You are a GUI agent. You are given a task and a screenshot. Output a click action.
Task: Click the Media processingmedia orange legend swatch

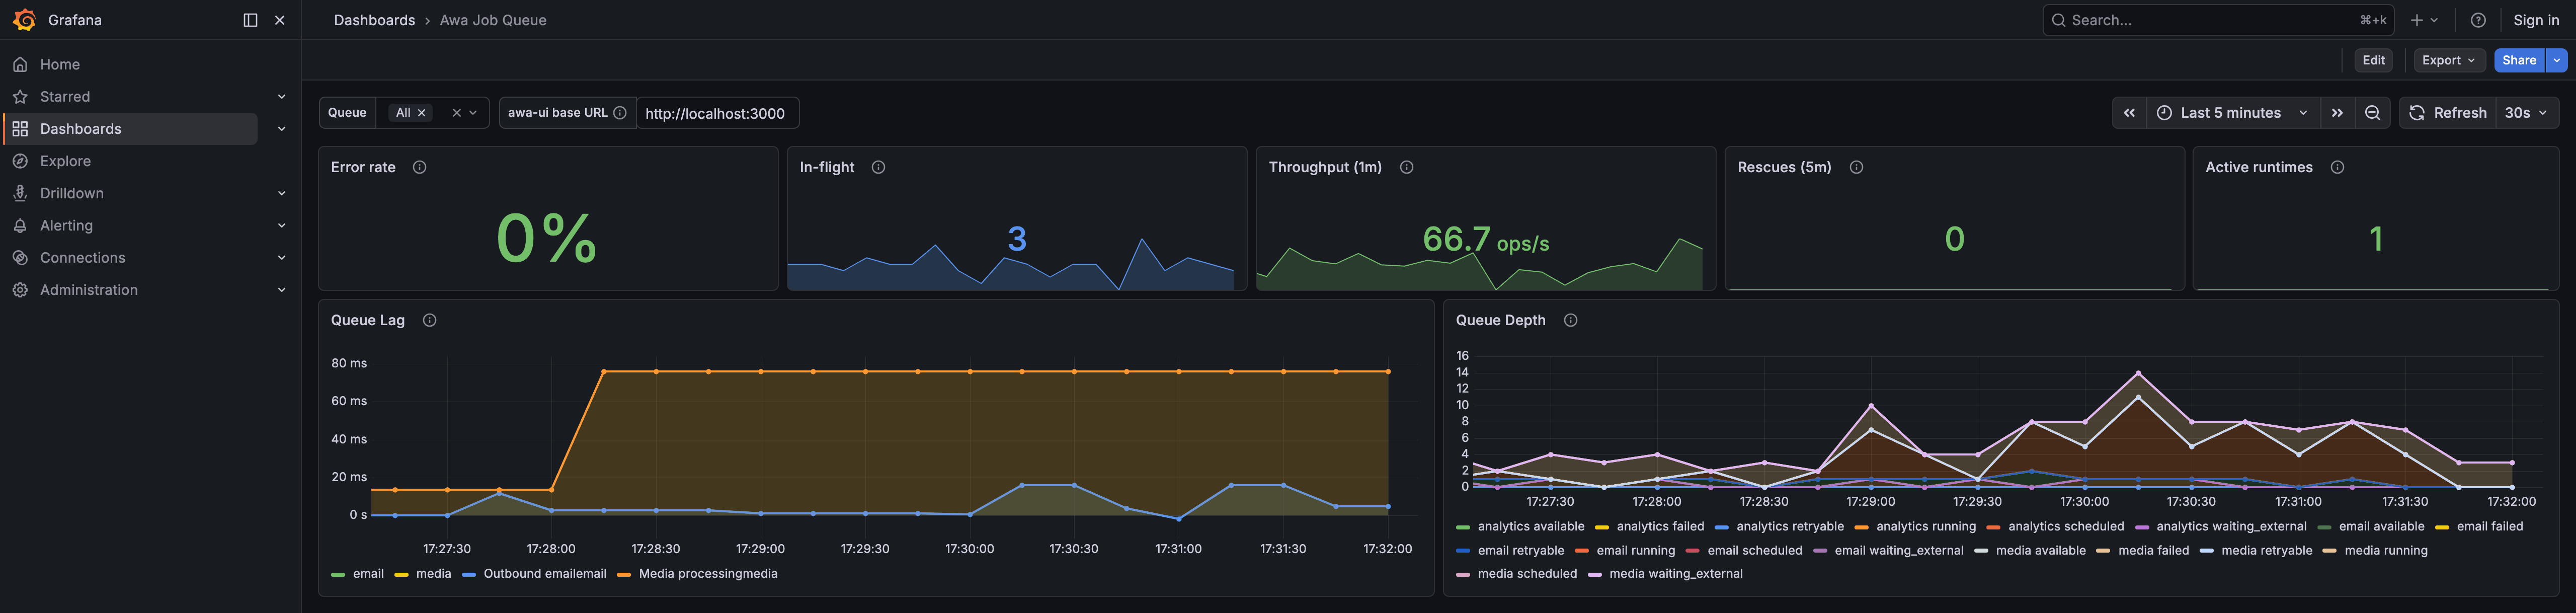point(624,575)
